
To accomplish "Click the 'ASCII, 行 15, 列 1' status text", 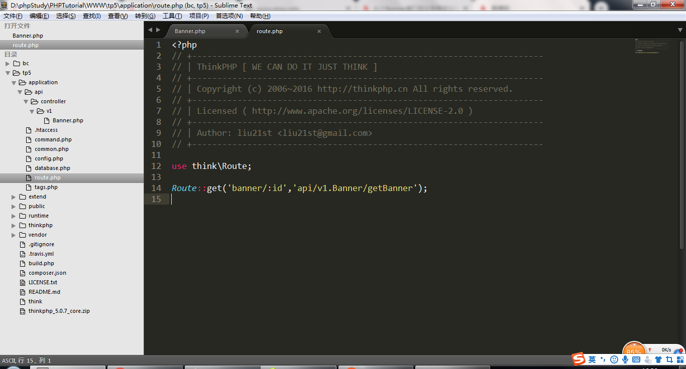I will coord(27,360).
